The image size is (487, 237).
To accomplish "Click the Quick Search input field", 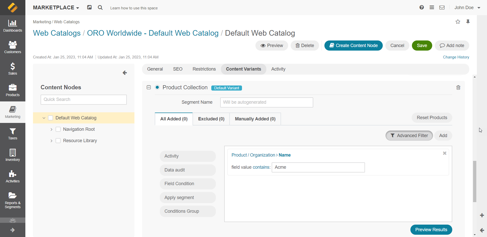I will (84, 100).
